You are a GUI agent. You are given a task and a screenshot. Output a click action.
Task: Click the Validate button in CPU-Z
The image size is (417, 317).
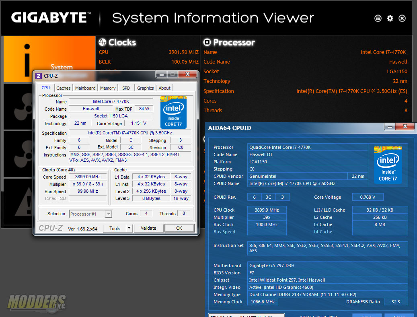[148, 228]
